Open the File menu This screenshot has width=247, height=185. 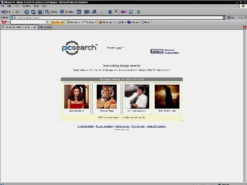pos(3,6)
